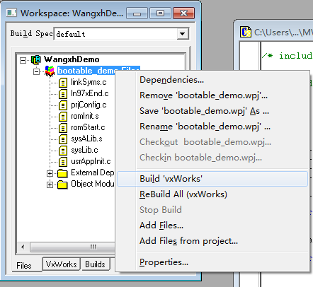Select sysLib.c file name
313x287 pixels.
pyautogui.click(x=84, y=150)
